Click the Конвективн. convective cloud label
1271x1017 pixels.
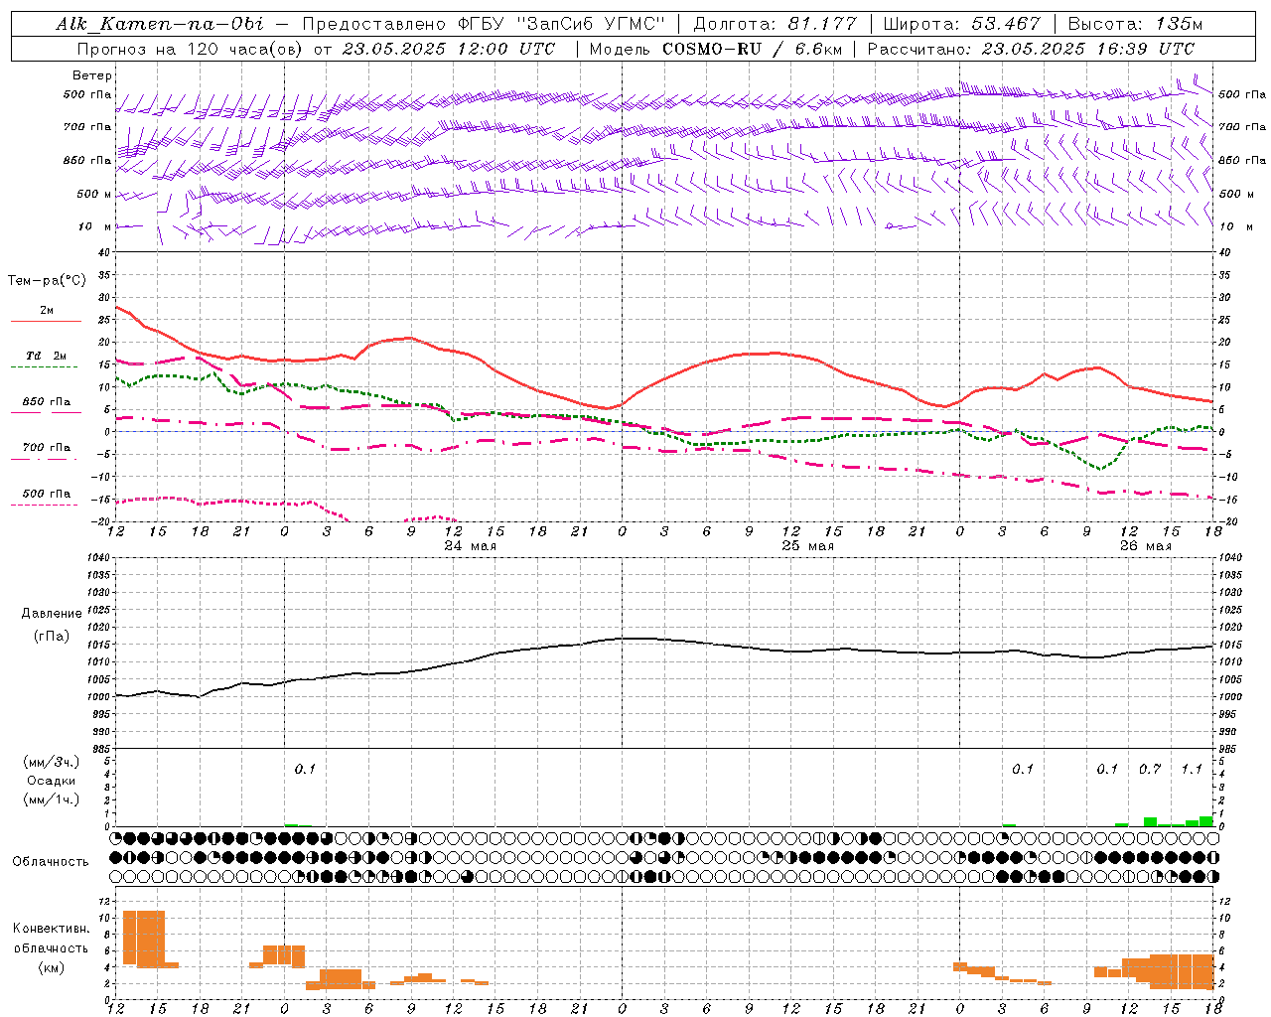coord(51,929)
